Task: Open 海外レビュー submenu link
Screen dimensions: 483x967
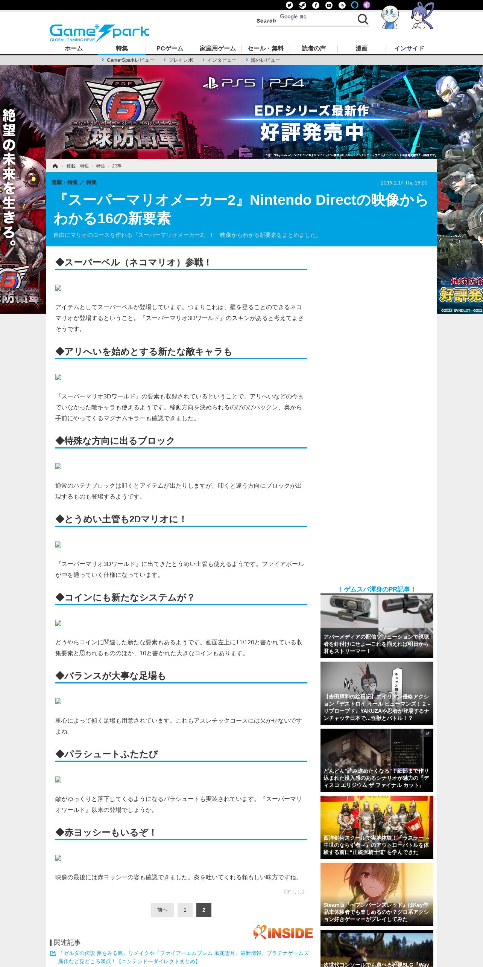Action: 265,60
